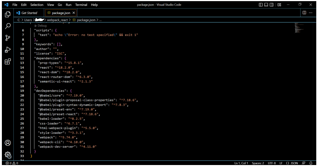Open notifications bell in status bar
Image resolution: width=320 pixels, height=168 pixels.
311,163
